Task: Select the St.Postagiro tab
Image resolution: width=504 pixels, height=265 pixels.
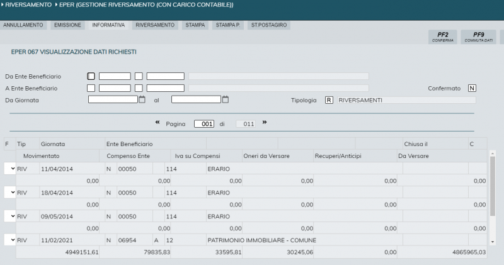Action: pyautogui.click(x=269, y=25)
